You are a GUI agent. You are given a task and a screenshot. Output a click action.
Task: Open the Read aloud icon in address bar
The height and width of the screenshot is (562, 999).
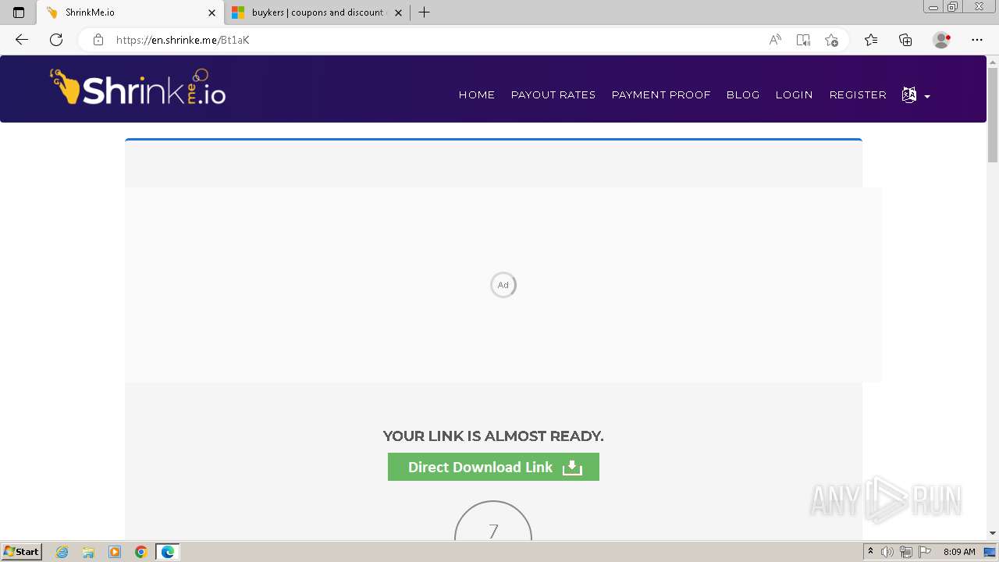(775, 40)
